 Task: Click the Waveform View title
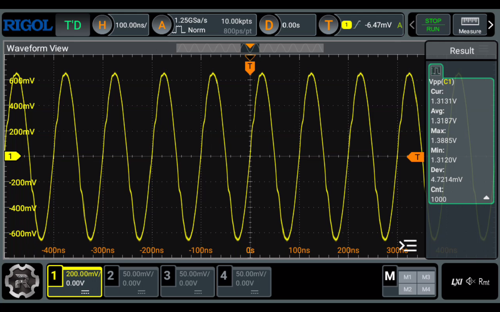click(37, 48)
